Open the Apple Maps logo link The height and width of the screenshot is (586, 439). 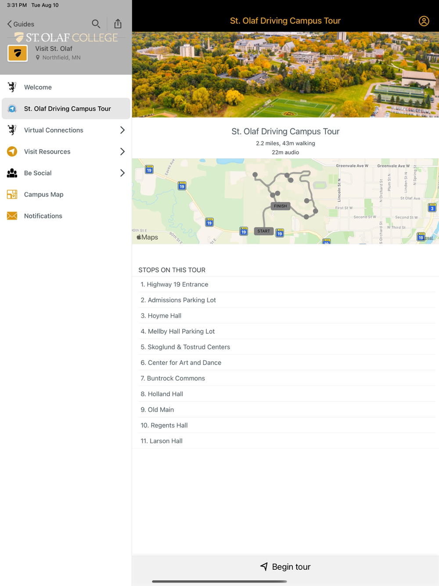147,237
